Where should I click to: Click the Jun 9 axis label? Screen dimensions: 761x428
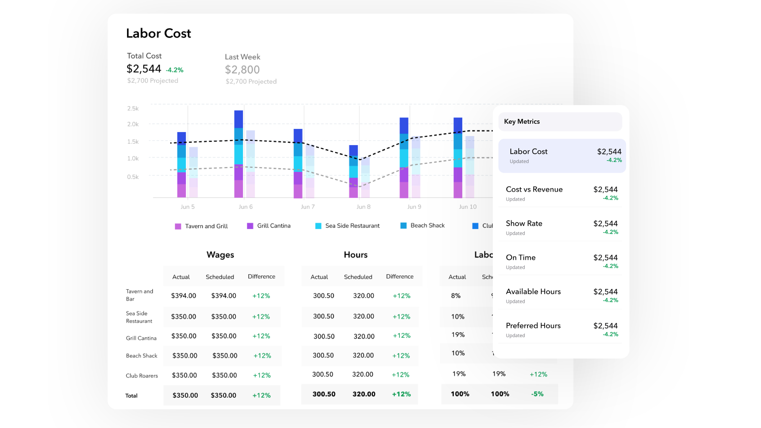click(414, 207)
